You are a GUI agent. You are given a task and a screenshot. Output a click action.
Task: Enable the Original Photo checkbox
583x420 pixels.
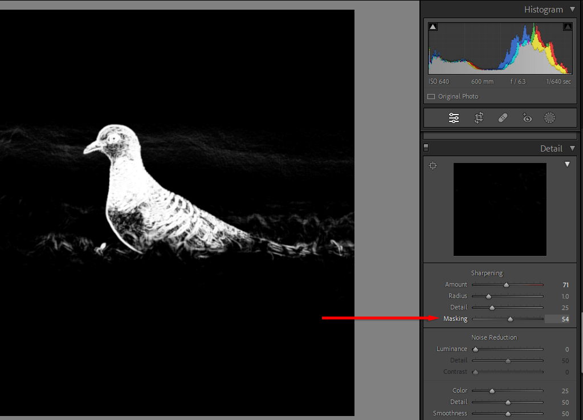(431, 97)
